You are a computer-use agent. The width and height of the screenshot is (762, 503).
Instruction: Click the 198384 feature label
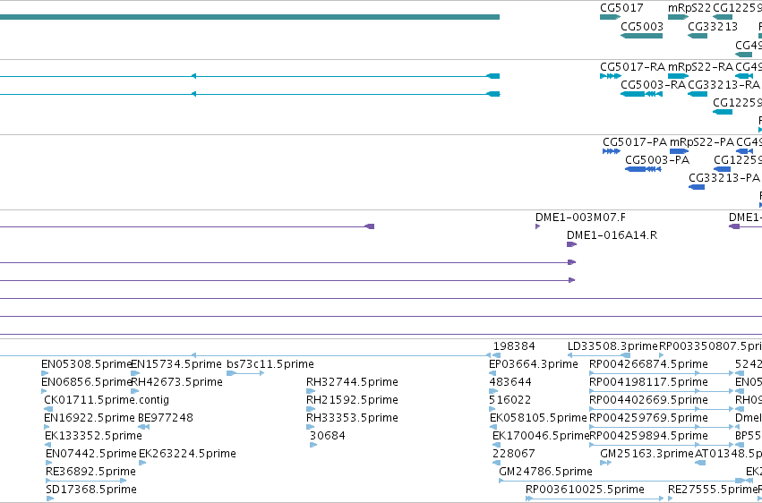[x=514, y=346]
